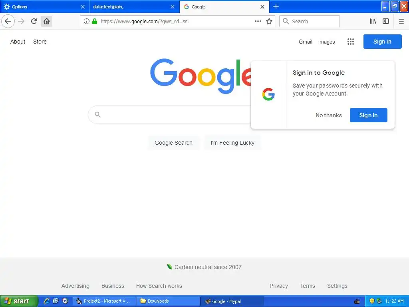
Task: Open a new tab with plus button
Action: click(276, 6)
